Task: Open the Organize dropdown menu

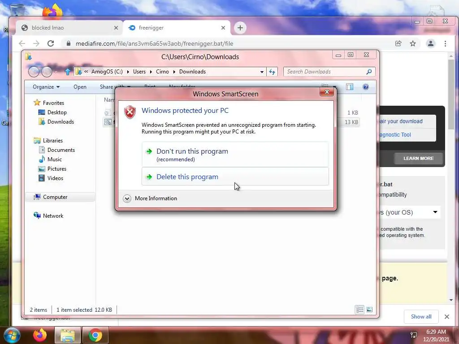Action: click(46, 87)
